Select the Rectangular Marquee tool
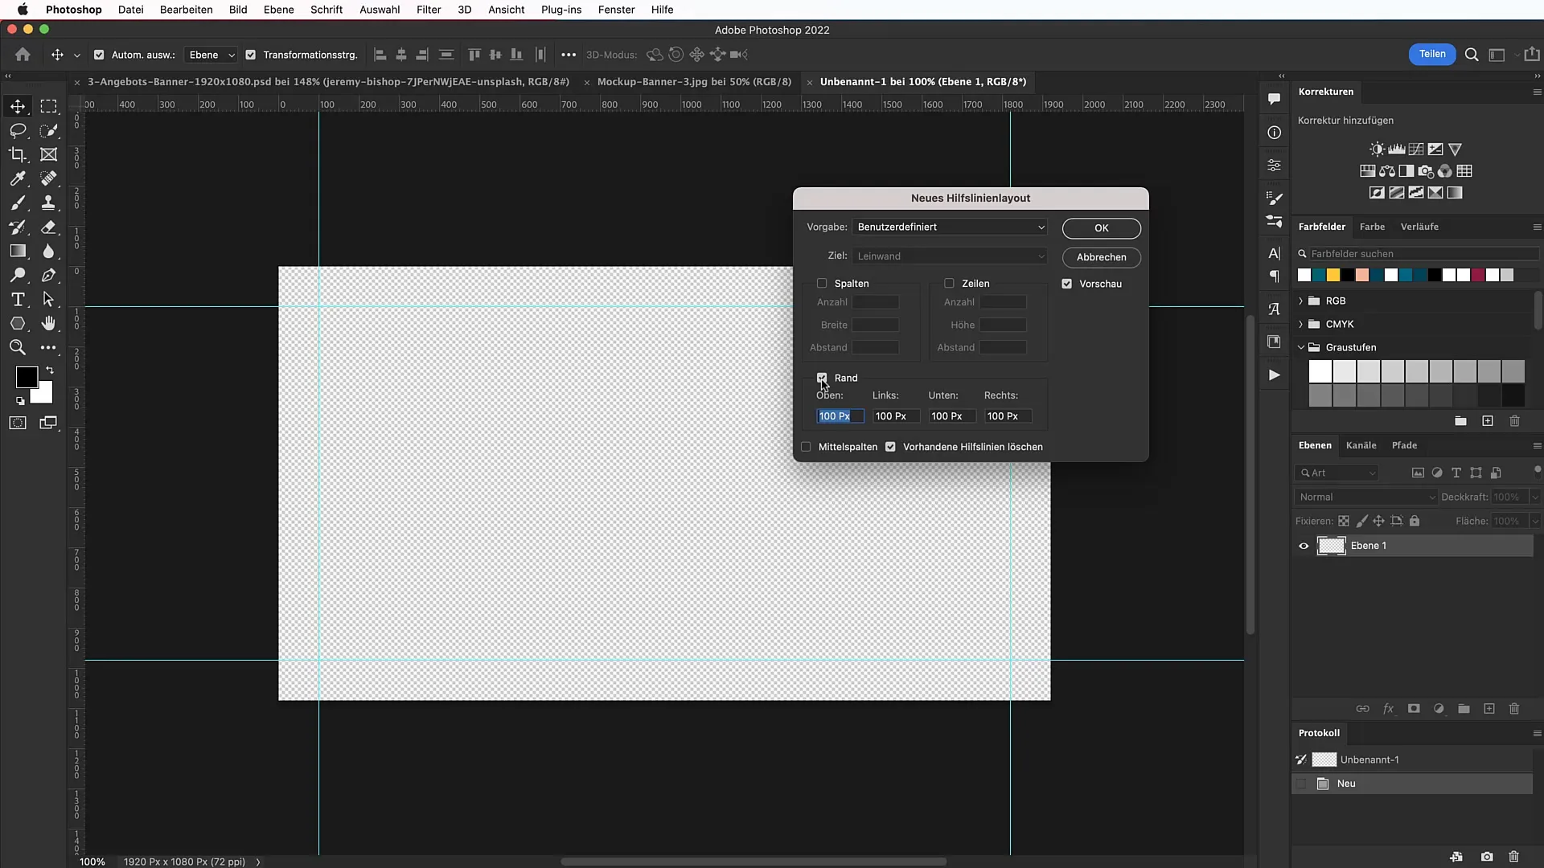The width and height of the screenshot is (1544, 868). 49,106
